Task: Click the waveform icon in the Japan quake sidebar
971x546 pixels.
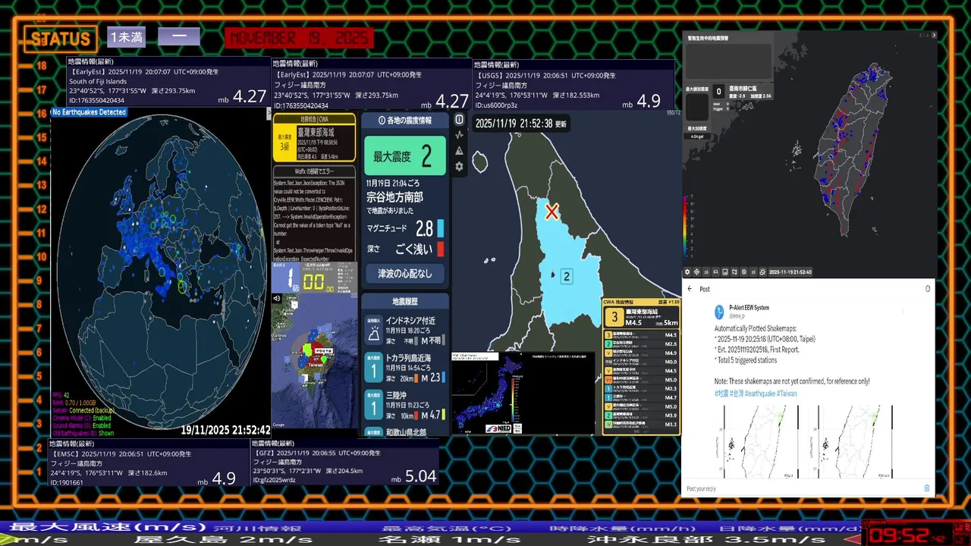Action: pyautogui.click(x=459, y=135)
